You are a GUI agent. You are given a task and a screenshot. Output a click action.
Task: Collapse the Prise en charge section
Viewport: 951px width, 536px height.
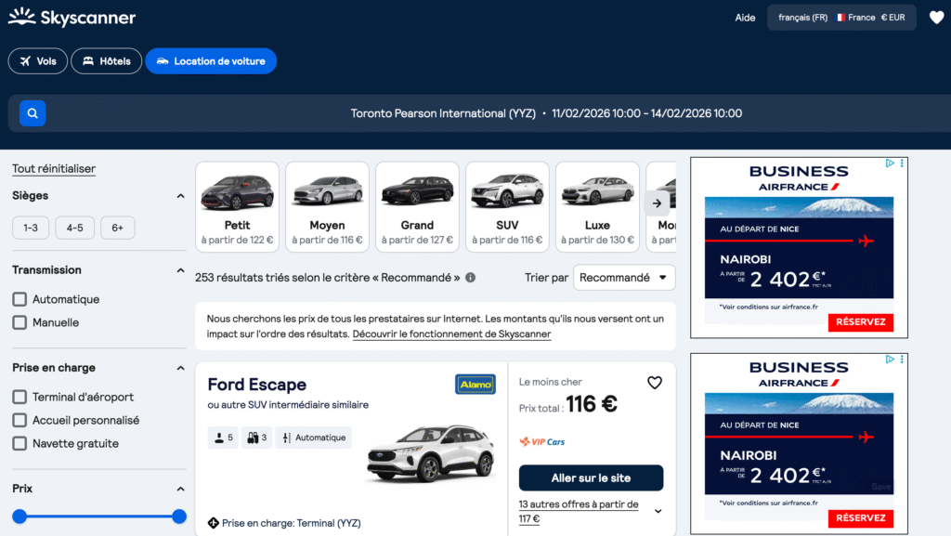[180, 368]
